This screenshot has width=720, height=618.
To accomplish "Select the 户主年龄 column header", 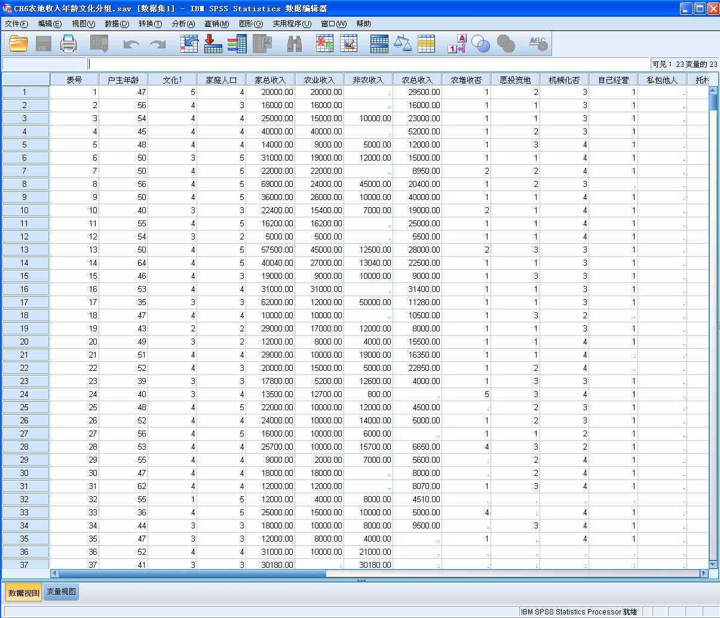I will (123, 79).
